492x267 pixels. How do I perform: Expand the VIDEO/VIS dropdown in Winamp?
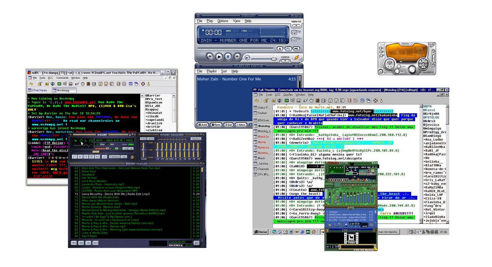(296, 25)
